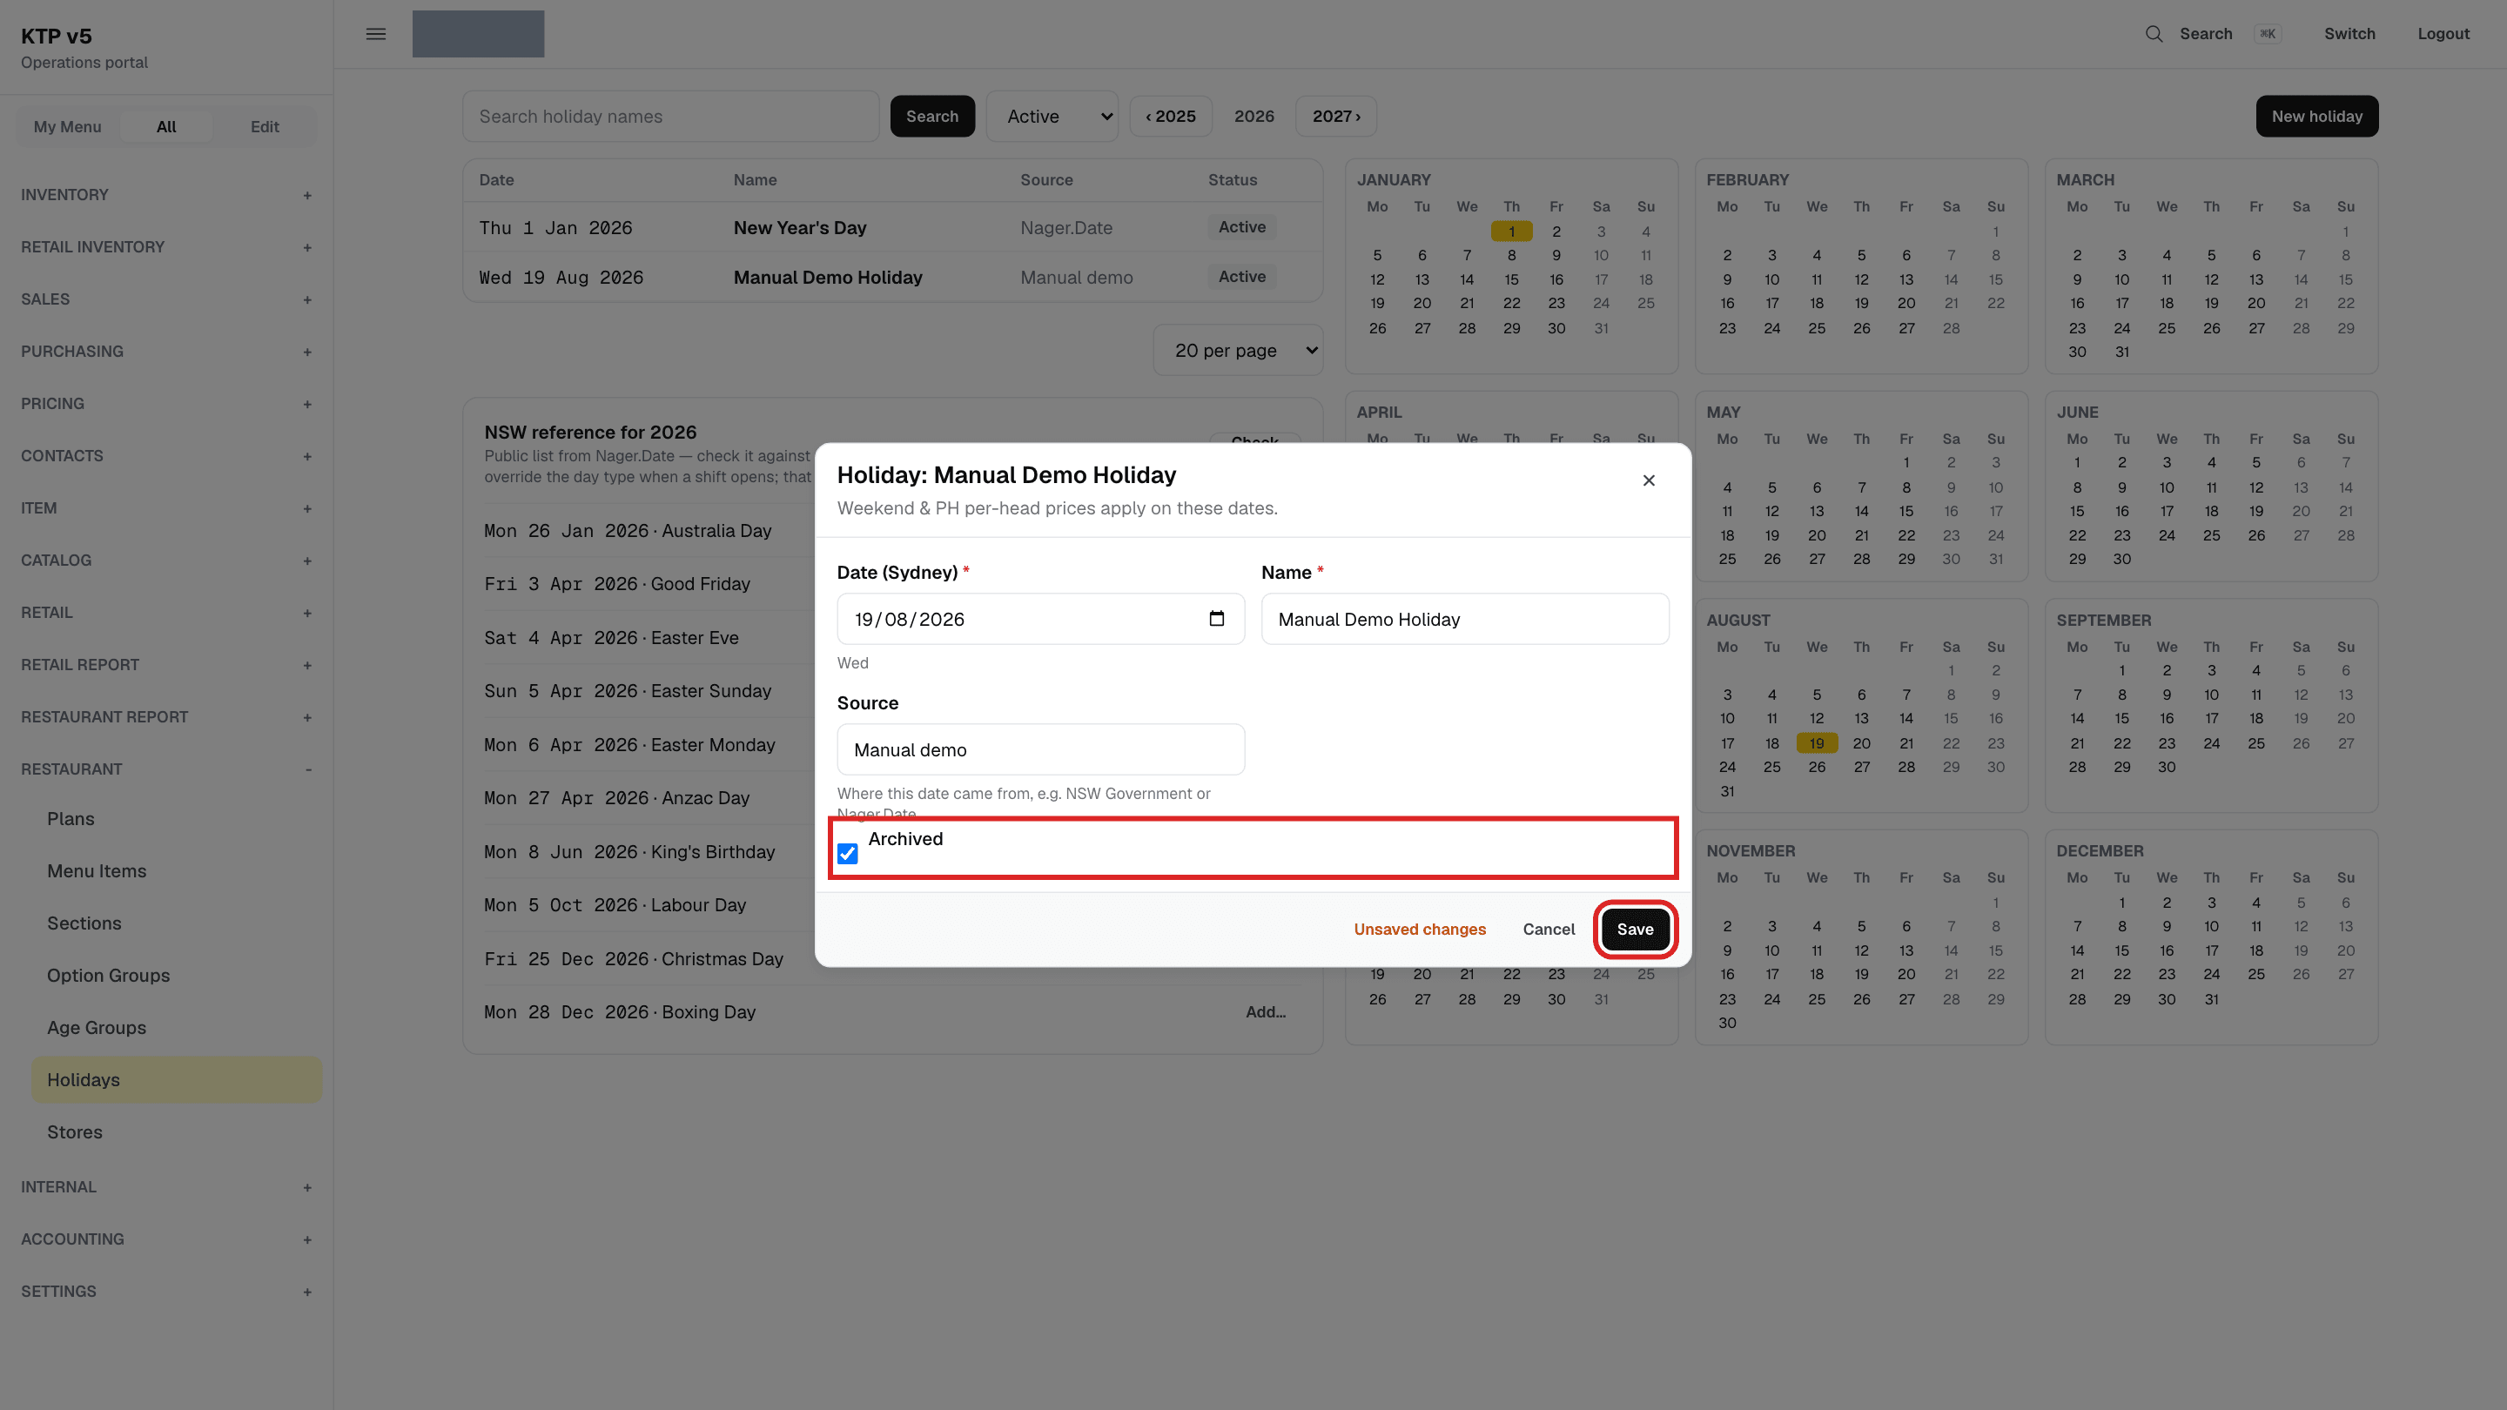Focus the Search holiday names field

pyautogui.click(x=670, y=117)
